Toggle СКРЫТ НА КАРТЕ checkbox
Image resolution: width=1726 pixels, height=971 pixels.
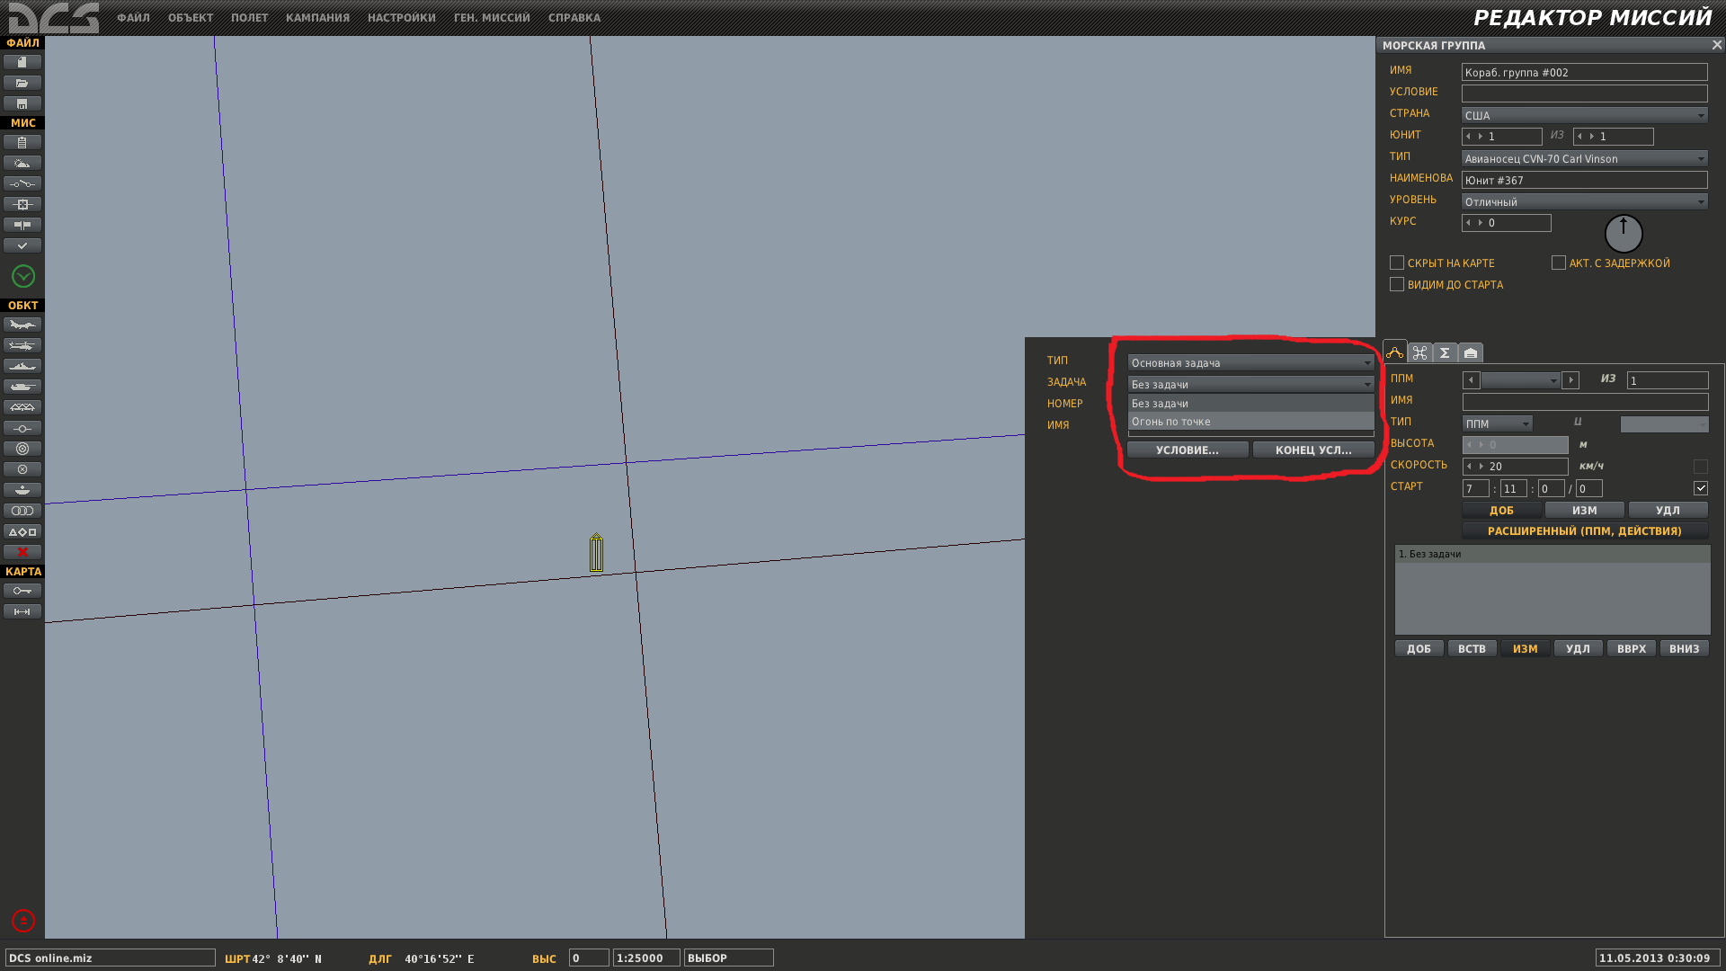(1397, 263)
